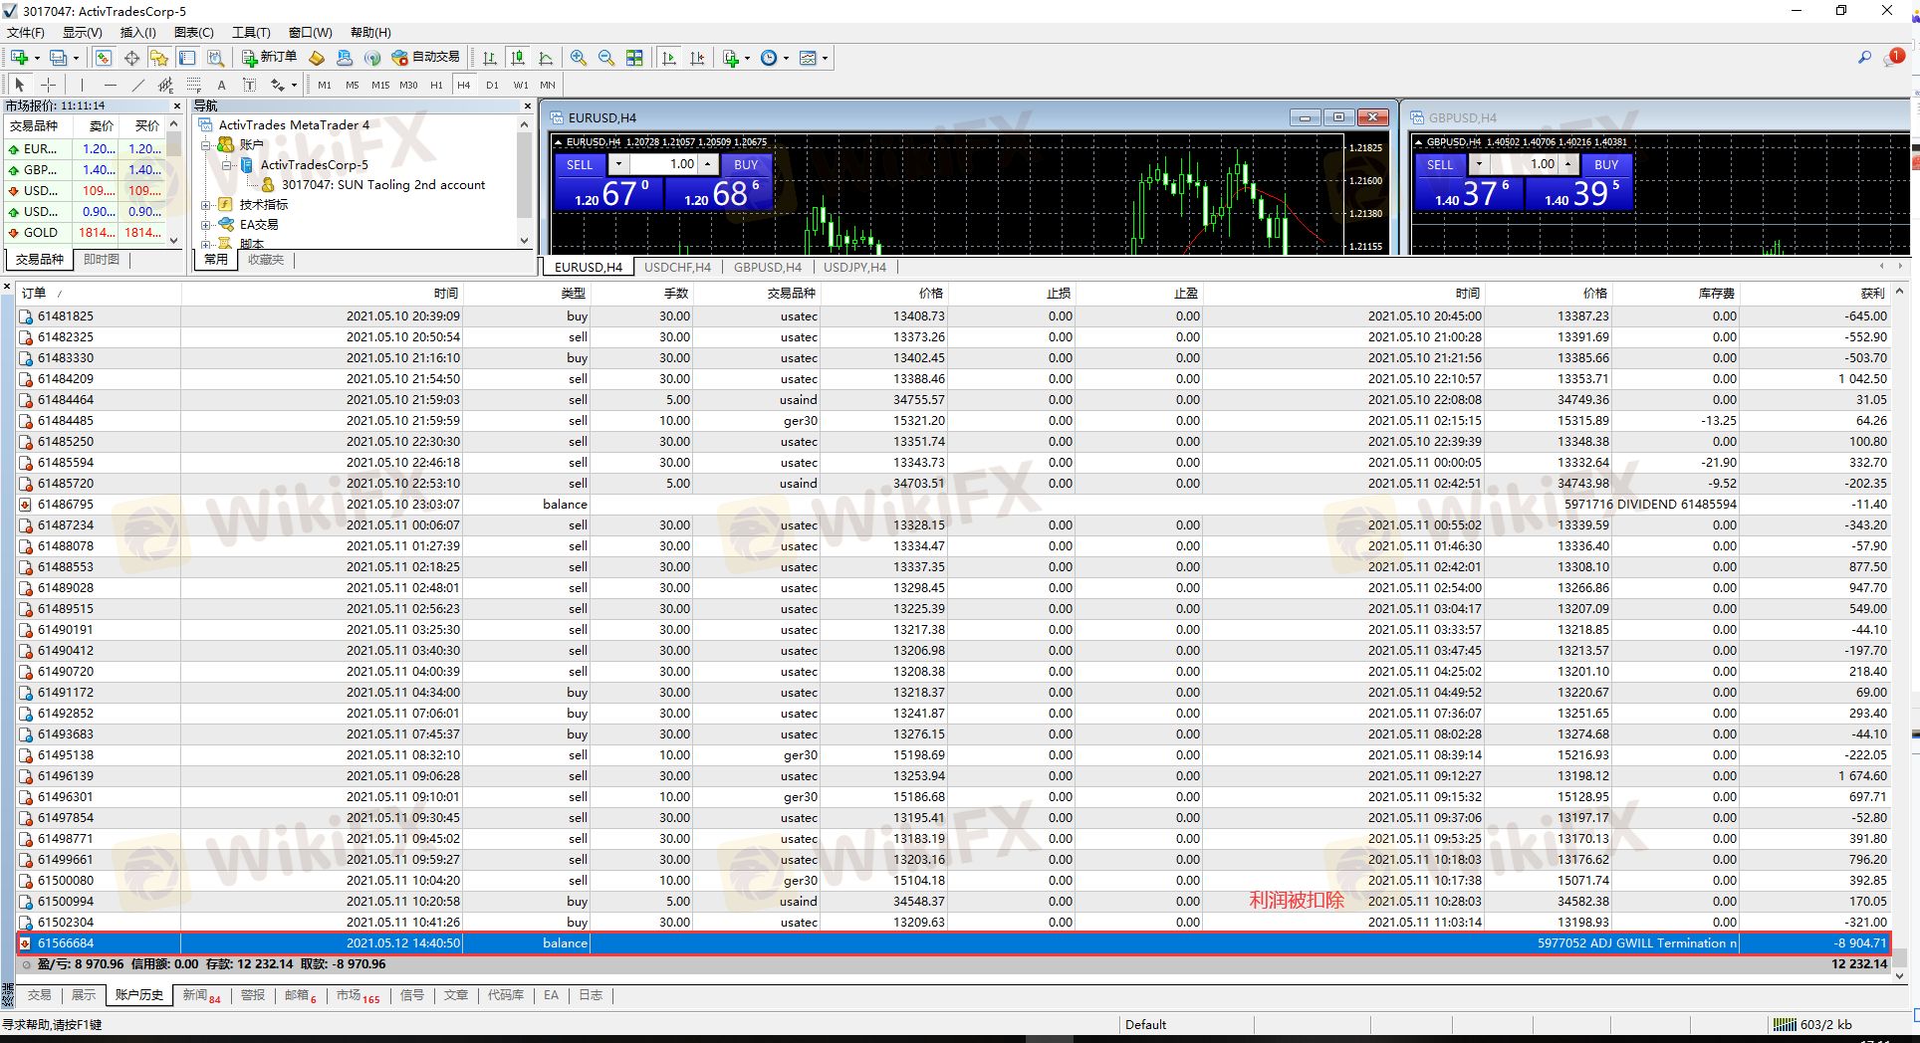Open the EURUSD order volume dropdown
The width and height of the screenshot is (1920, 1043).
coord(618,164)
